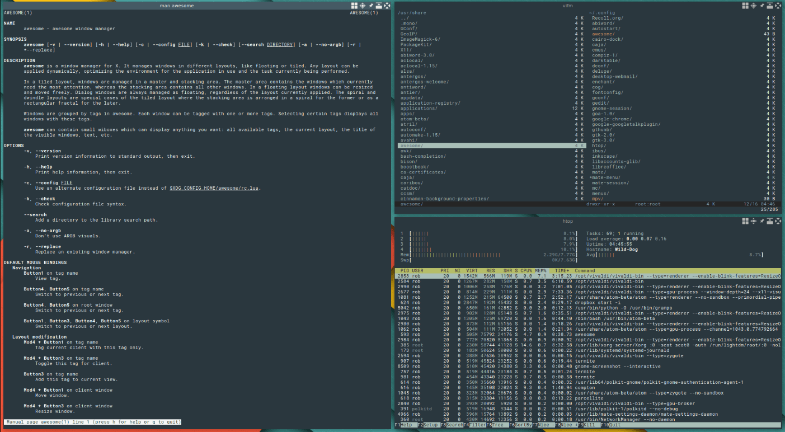Toggle on-top icon in vifm titlebar
This screenshot has width=785, height=432.
(x=770, y=5)
